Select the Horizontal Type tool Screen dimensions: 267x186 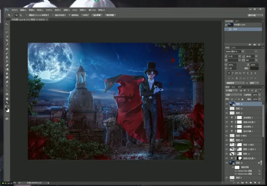point(7,86)
